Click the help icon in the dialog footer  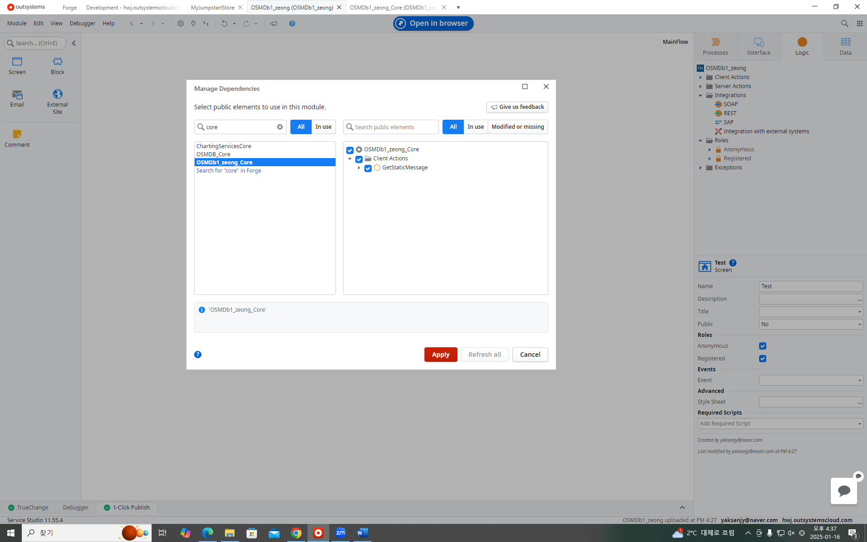198,355
